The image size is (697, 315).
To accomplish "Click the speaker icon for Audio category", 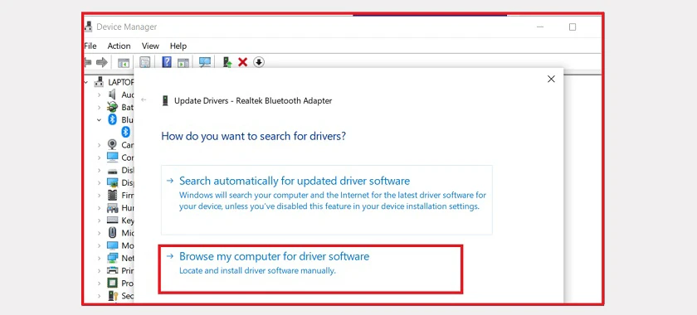I will (x=113, y=94).
